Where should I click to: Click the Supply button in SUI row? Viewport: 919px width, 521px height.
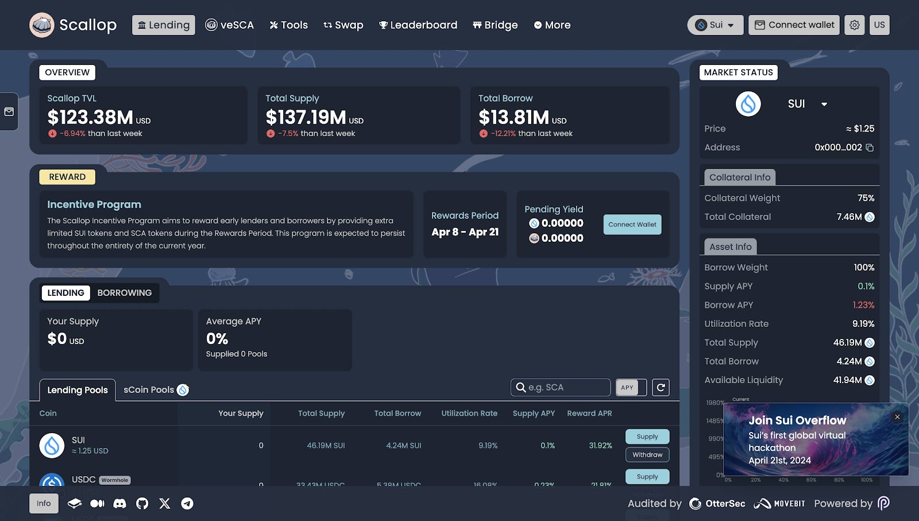click(x=647, y=437)
